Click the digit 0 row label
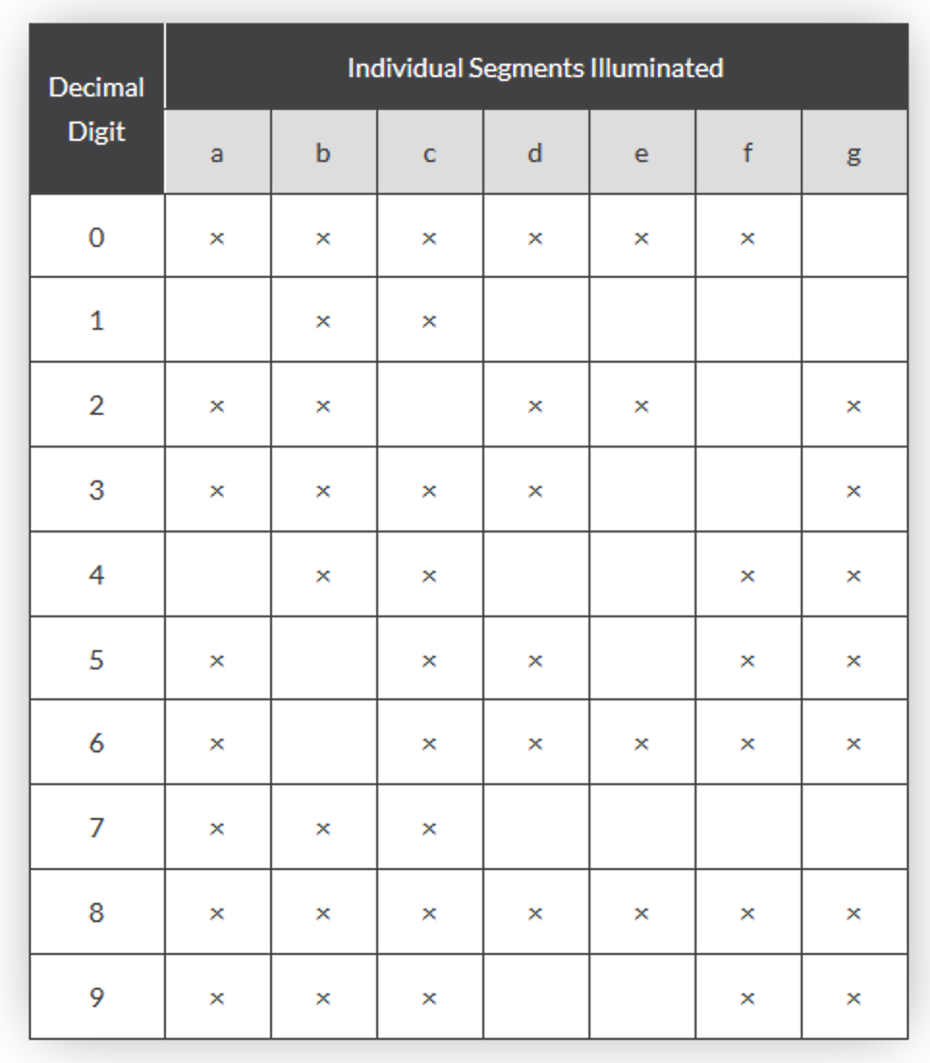Screen dimensions: 930x1063 pos(96,236)
